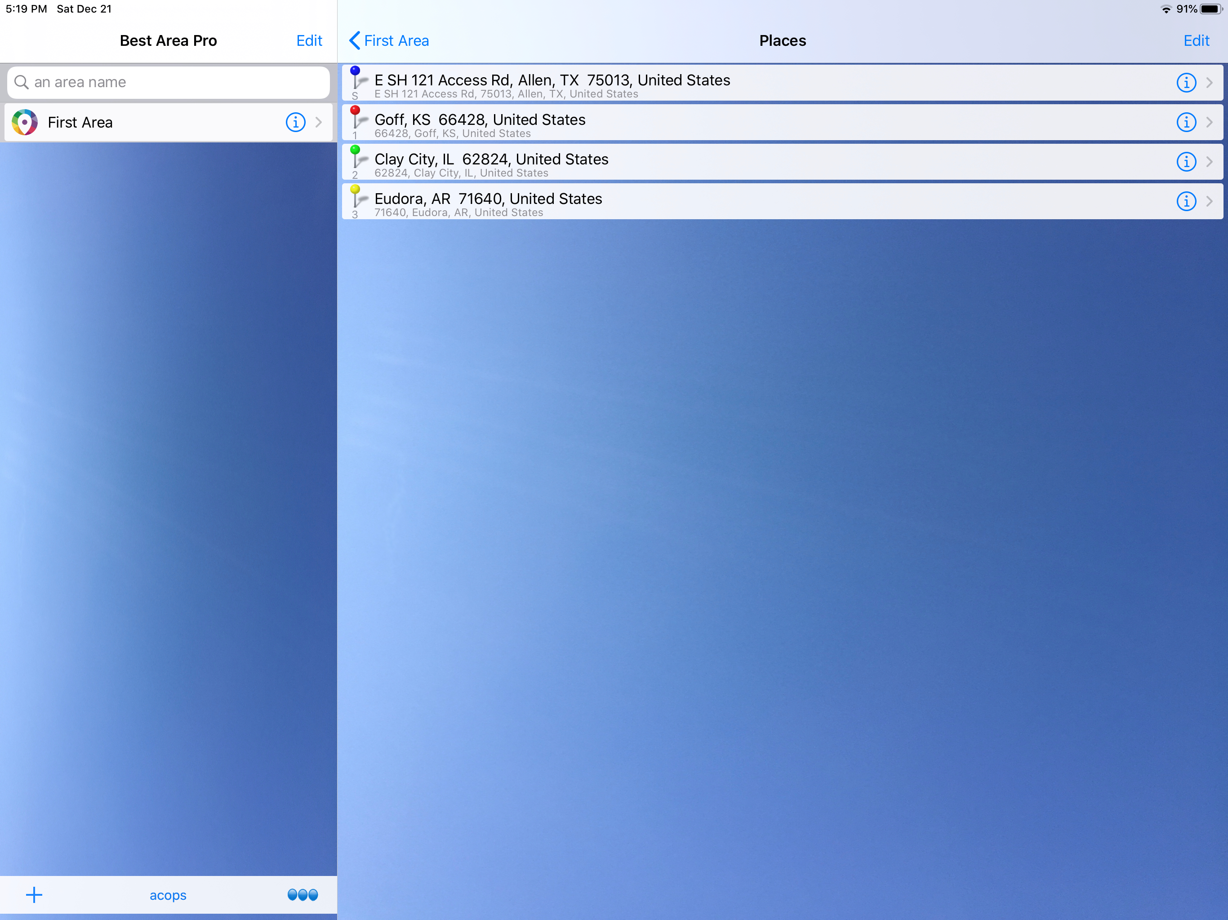Viewport: 1228px width, 920px height.
Task: Show info for Goff, KS place
Action: pos(1186,122)
